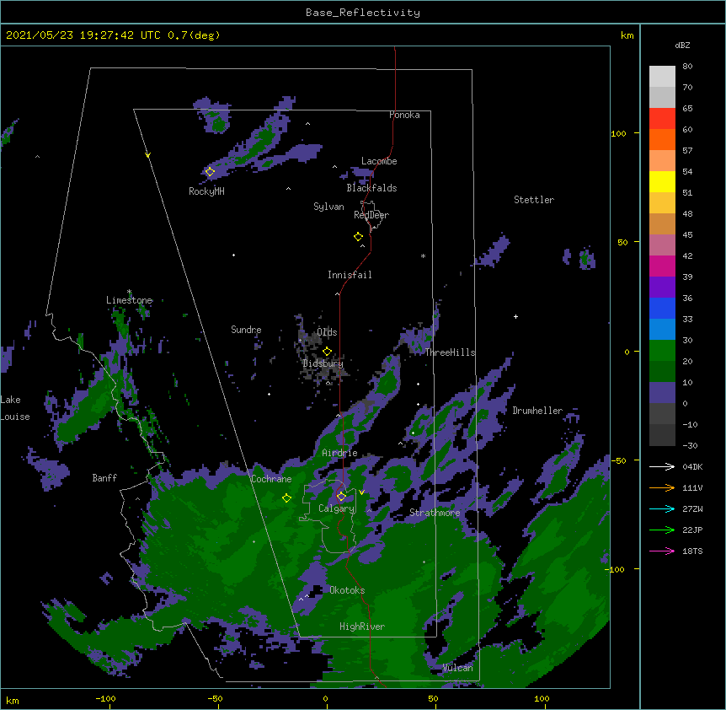Screen dimensions: 726x710
Task: Click the RedDeer city label
Action: (x=371, y=215)
